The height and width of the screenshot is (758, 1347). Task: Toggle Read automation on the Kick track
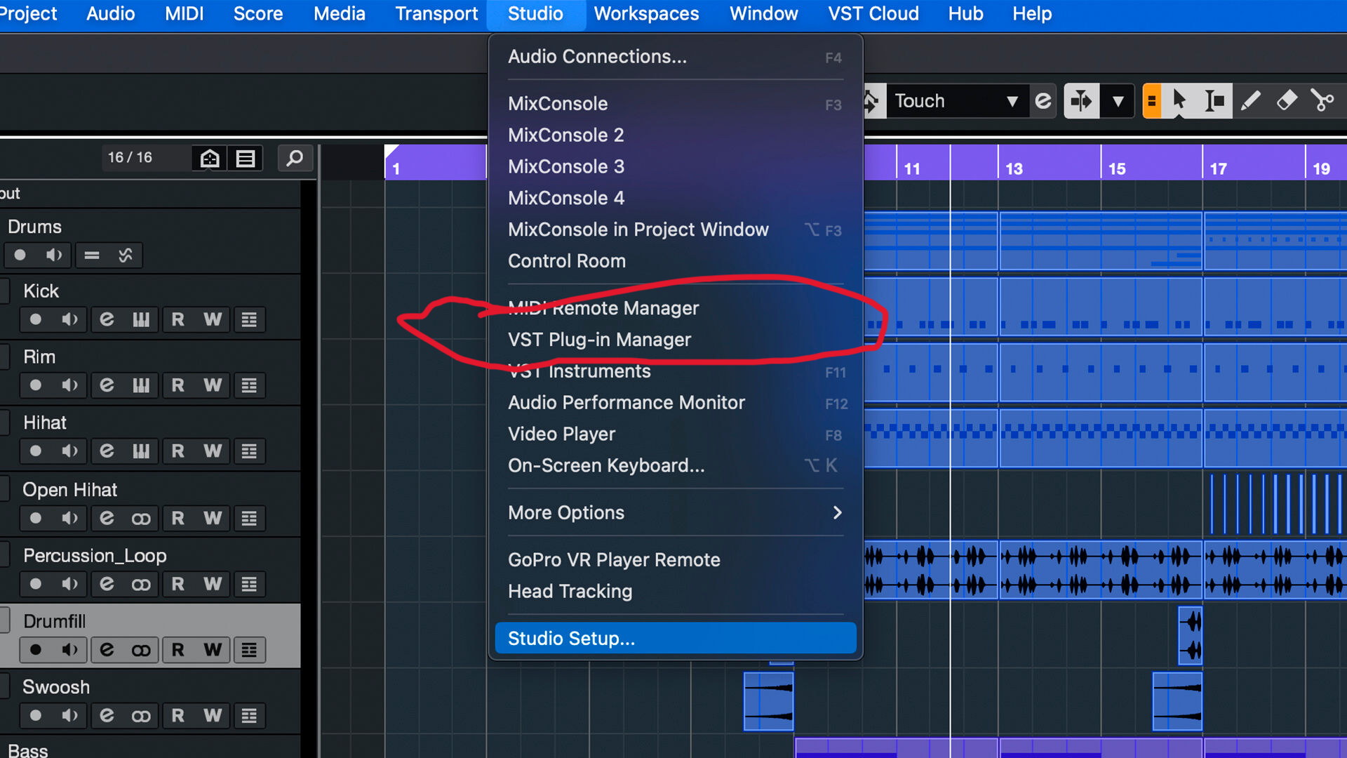178,320
